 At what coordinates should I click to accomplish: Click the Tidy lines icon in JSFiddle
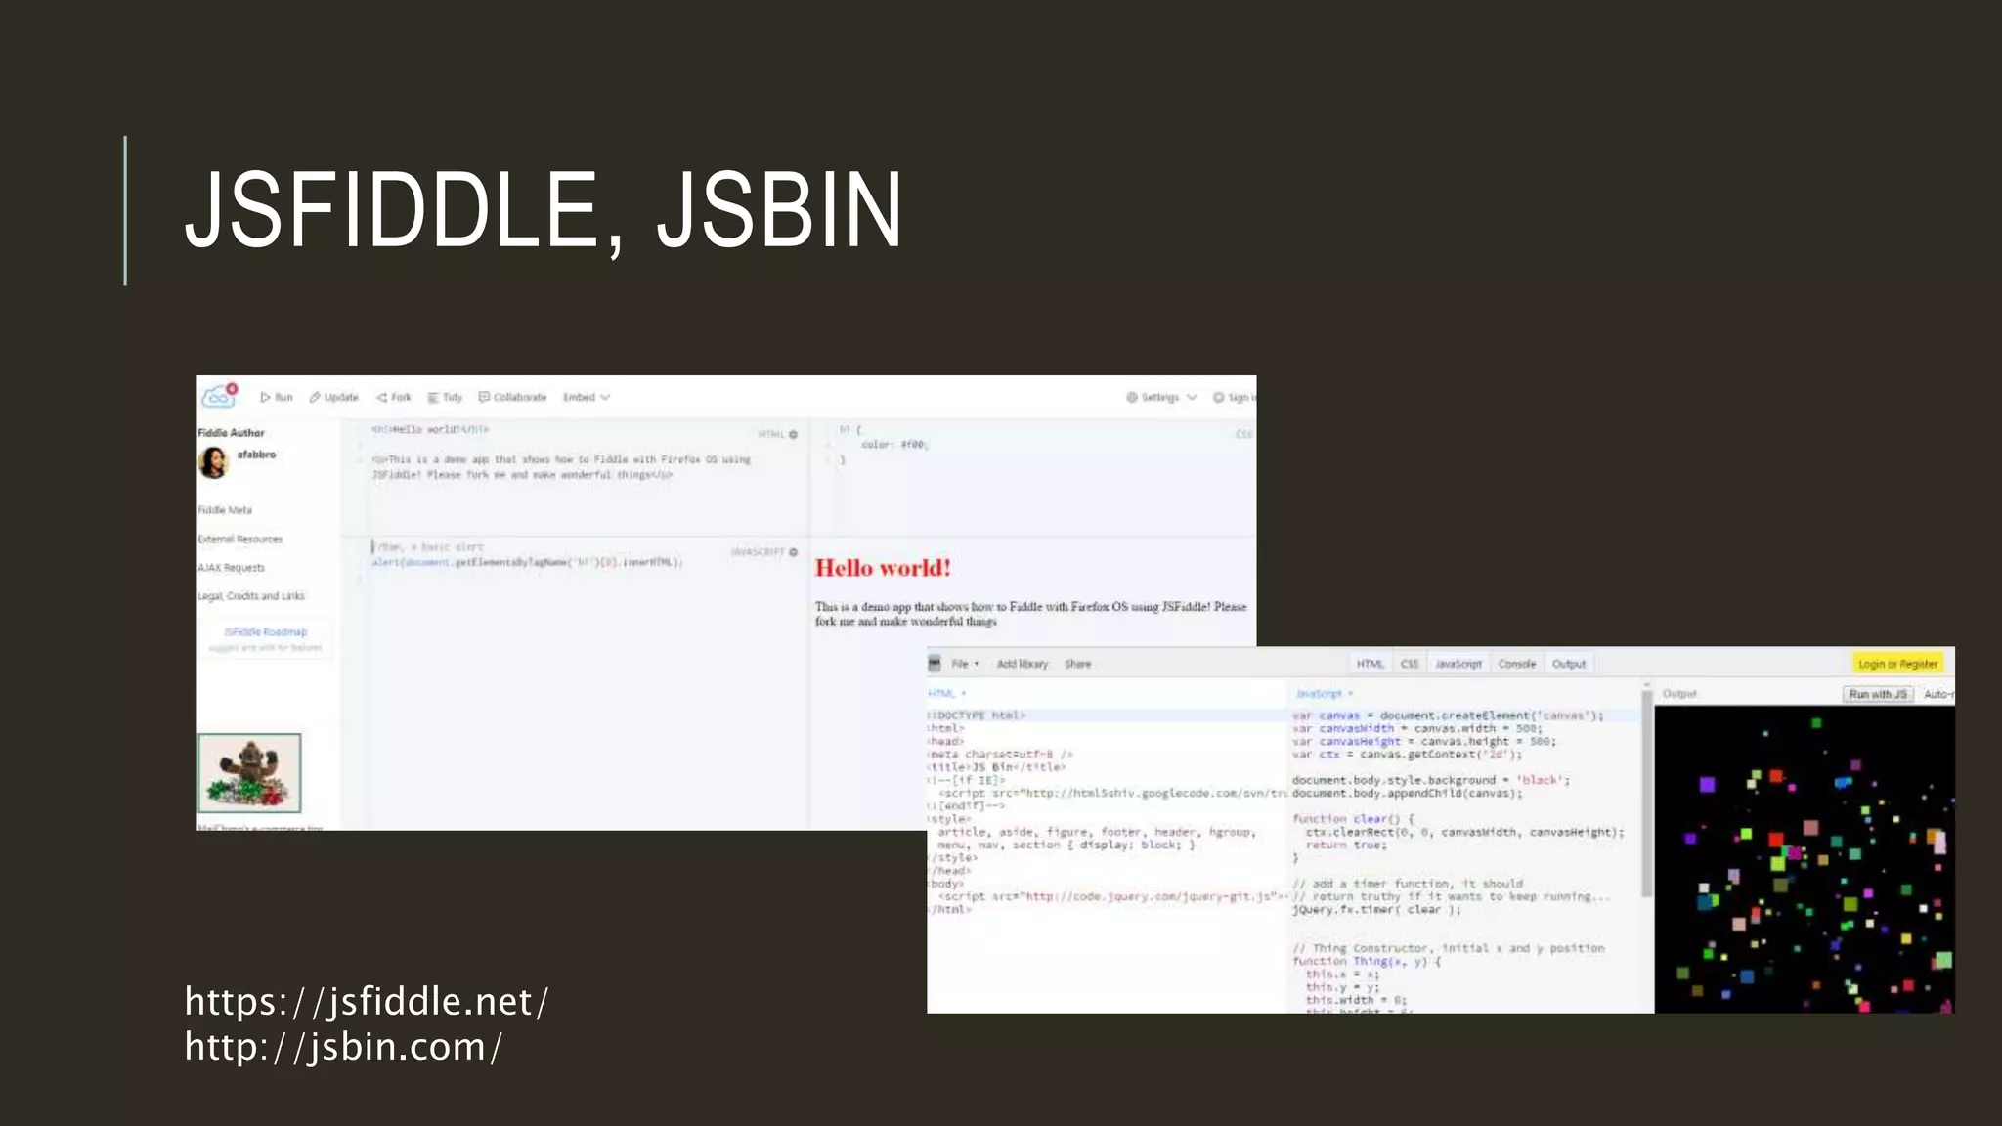(433, 397)
